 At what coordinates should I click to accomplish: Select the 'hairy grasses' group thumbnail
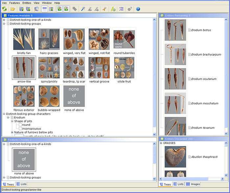tap(49, 39)
